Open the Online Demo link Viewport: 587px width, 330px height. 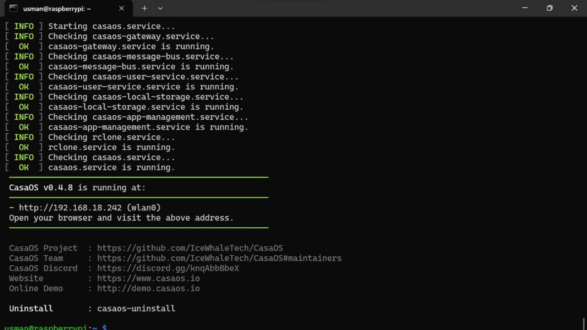[x=148, y=288]
